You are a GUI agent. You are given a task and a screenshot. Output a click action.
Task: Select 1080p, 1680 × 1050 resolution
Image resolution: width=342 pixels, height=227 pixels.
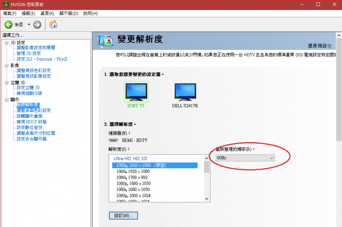click(133, 183)
